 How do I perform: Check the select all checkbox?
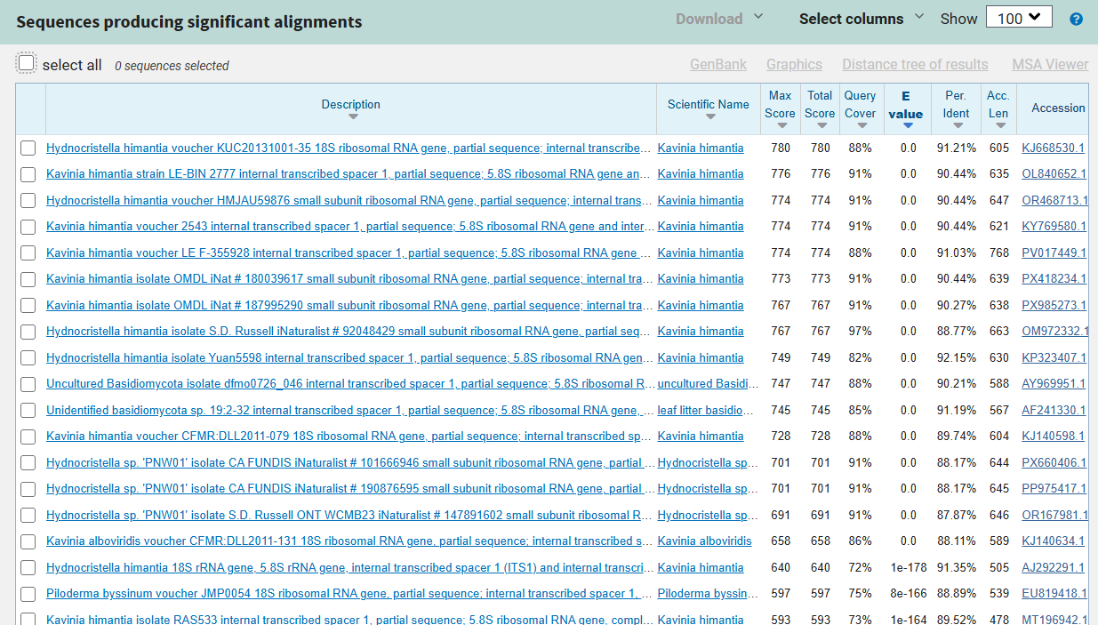tap(27, 63)
